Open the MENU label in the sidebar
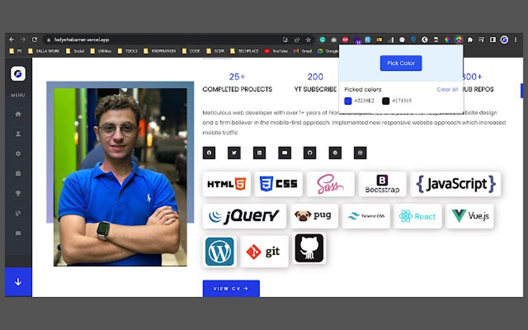The image size is (528, 330). click(x=18, y=95)
